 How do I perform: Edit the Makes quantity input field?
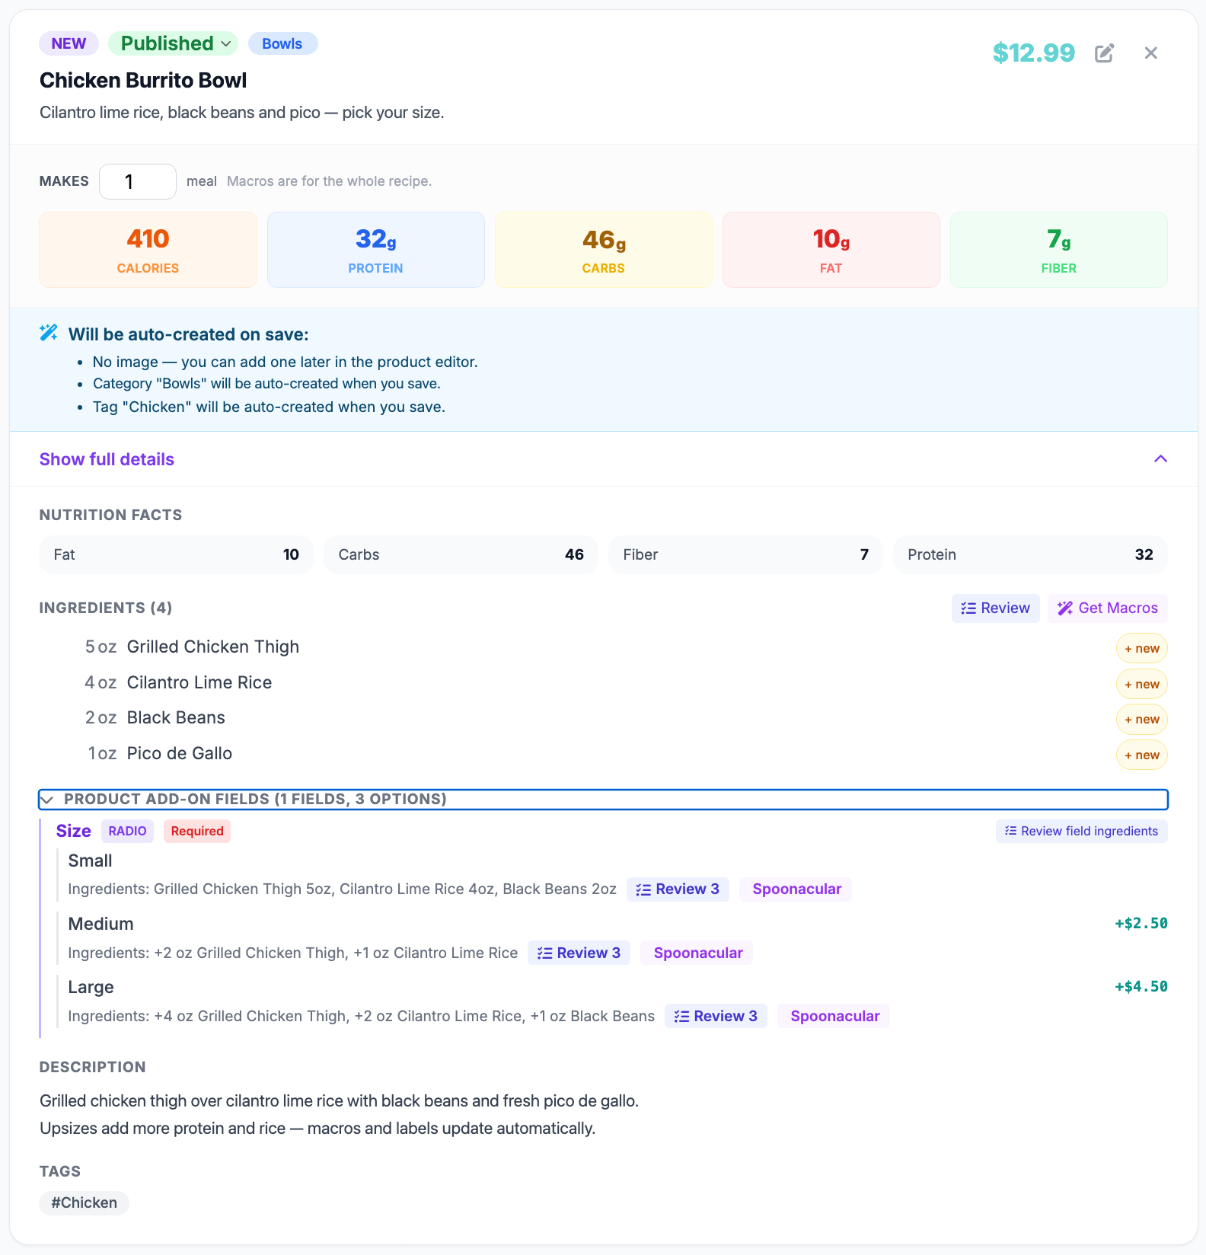click(138, 181)
